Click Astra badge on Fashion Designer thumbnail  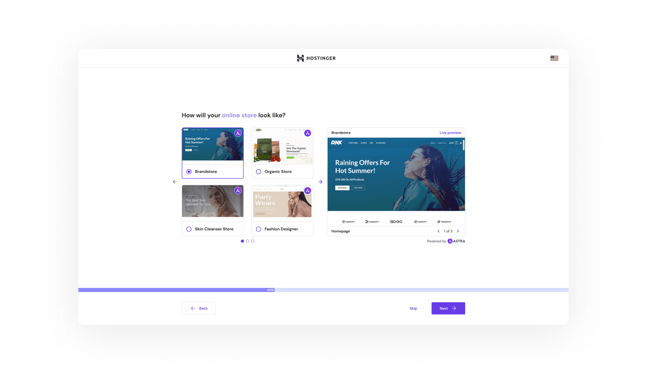pyautogui.click(x=307, y=191)
